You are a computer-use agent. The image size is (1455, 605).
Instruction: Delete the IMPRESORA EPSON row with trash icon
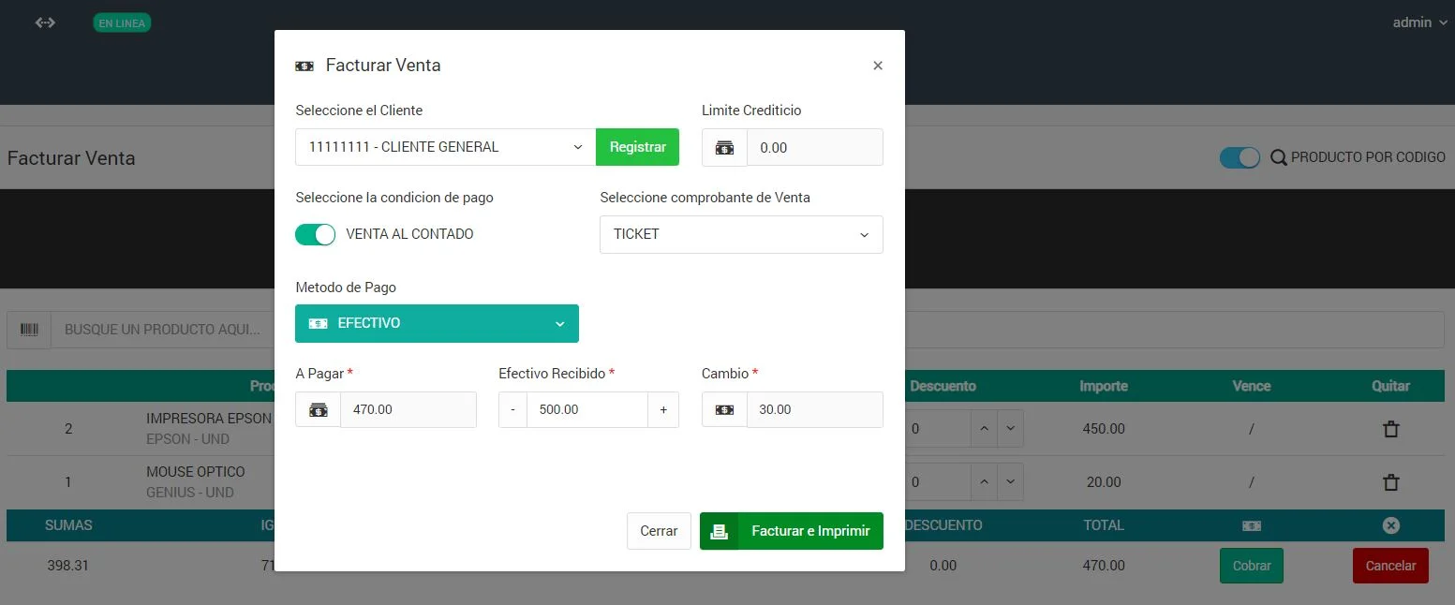pyautogui.click(x=1391, y=429)
